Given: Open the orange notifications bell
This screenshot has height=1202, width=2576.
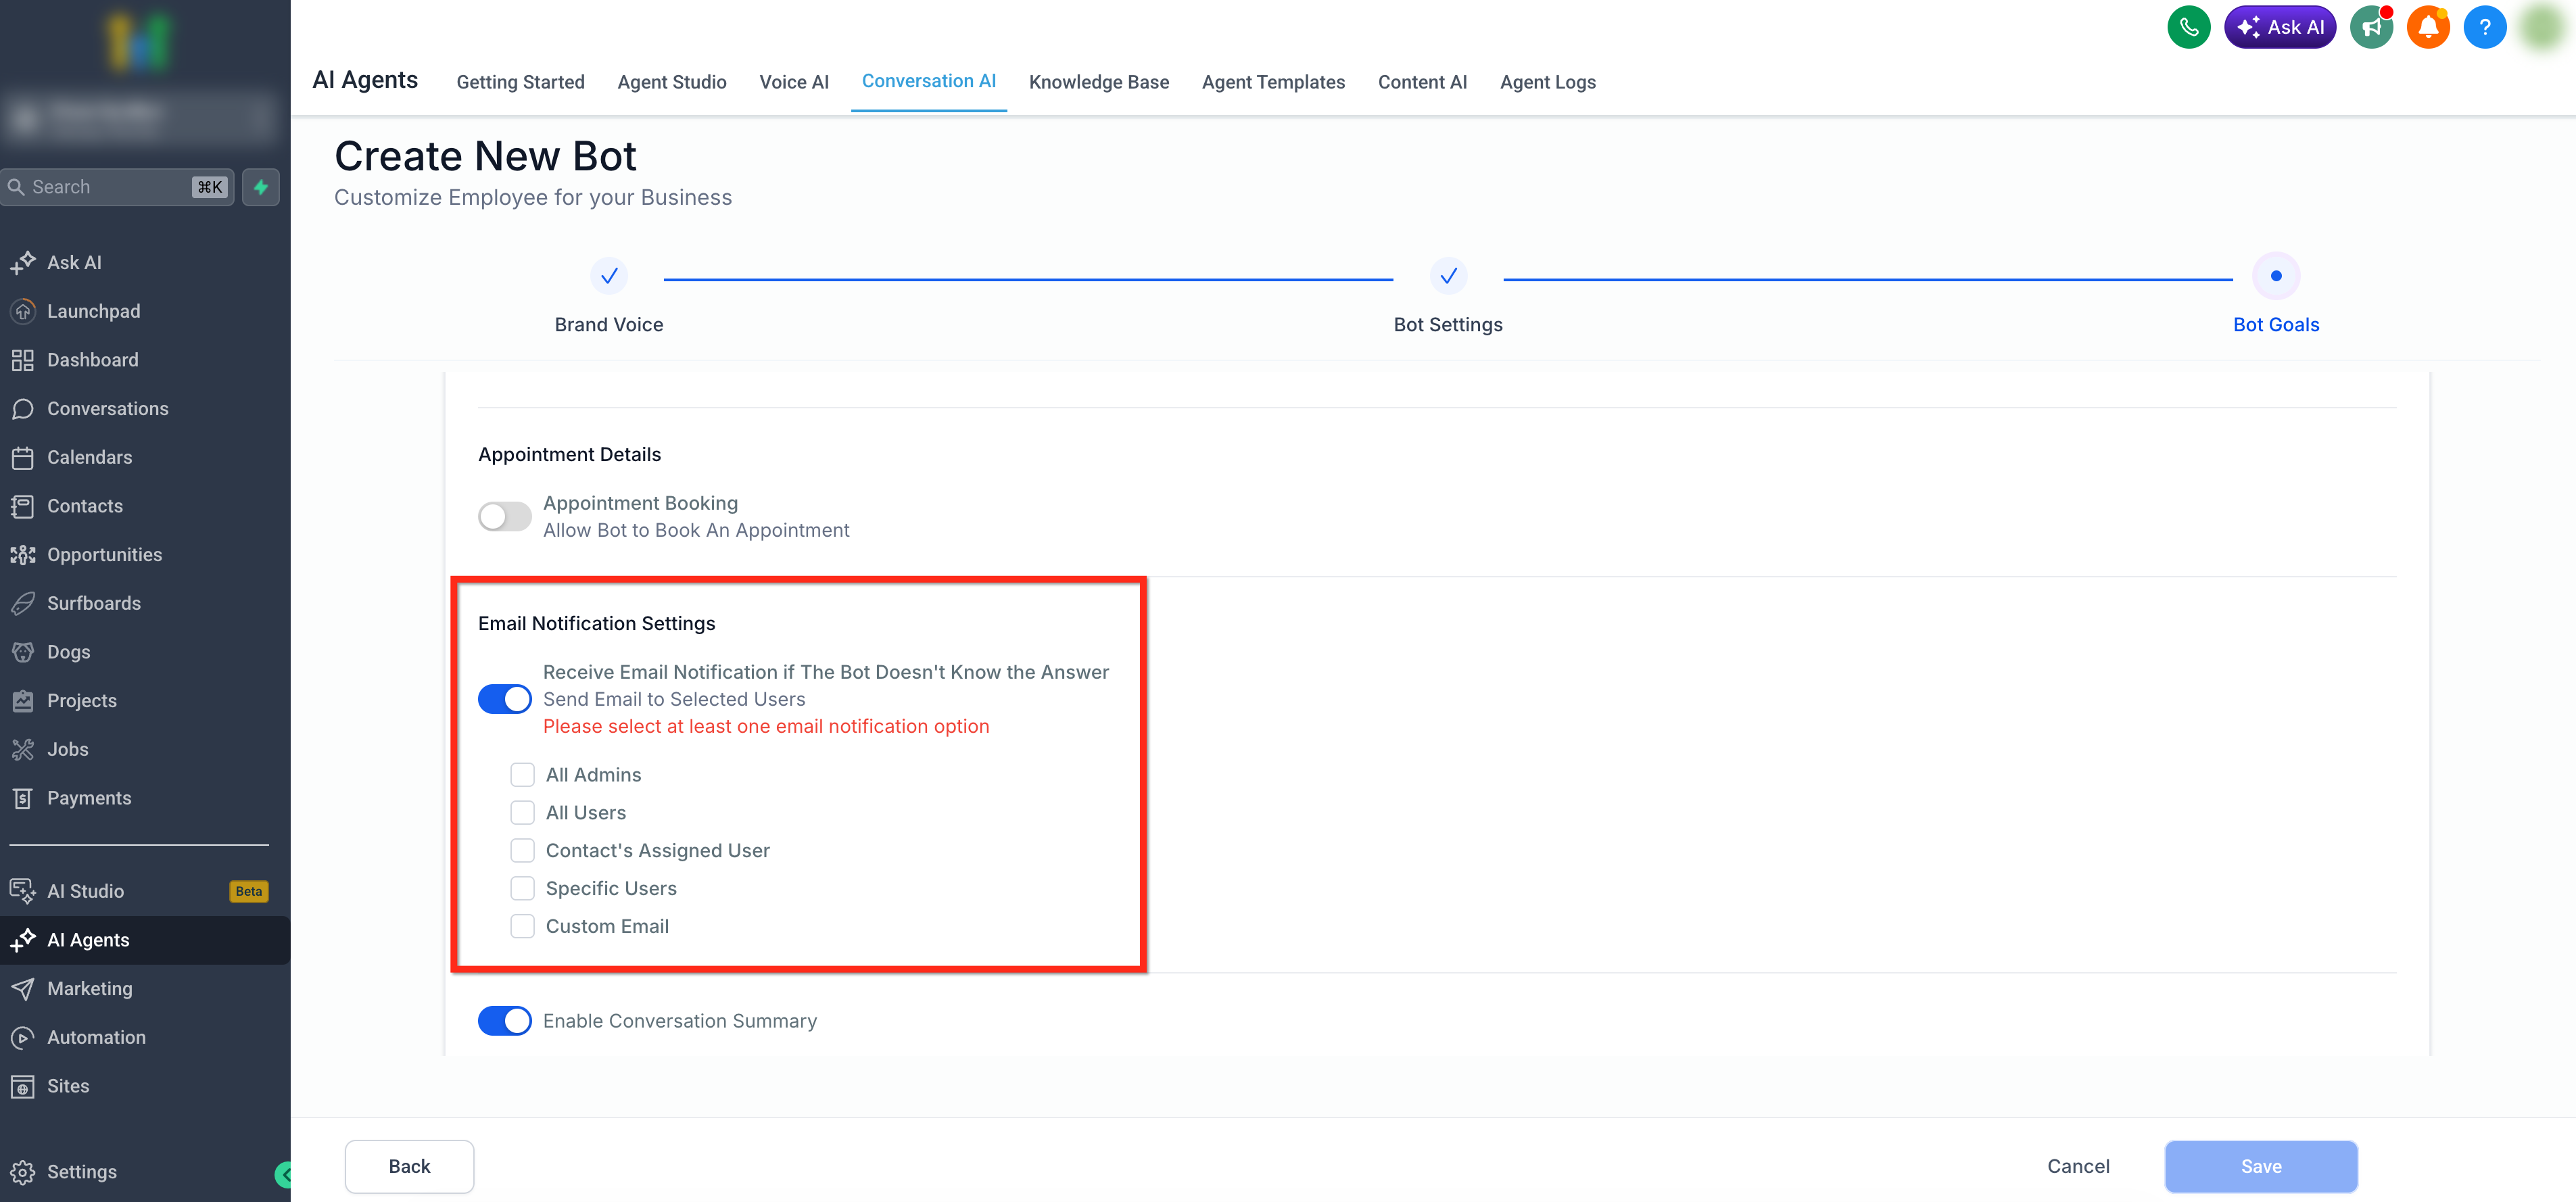Looking at the screenshot, I should 2428,27.
